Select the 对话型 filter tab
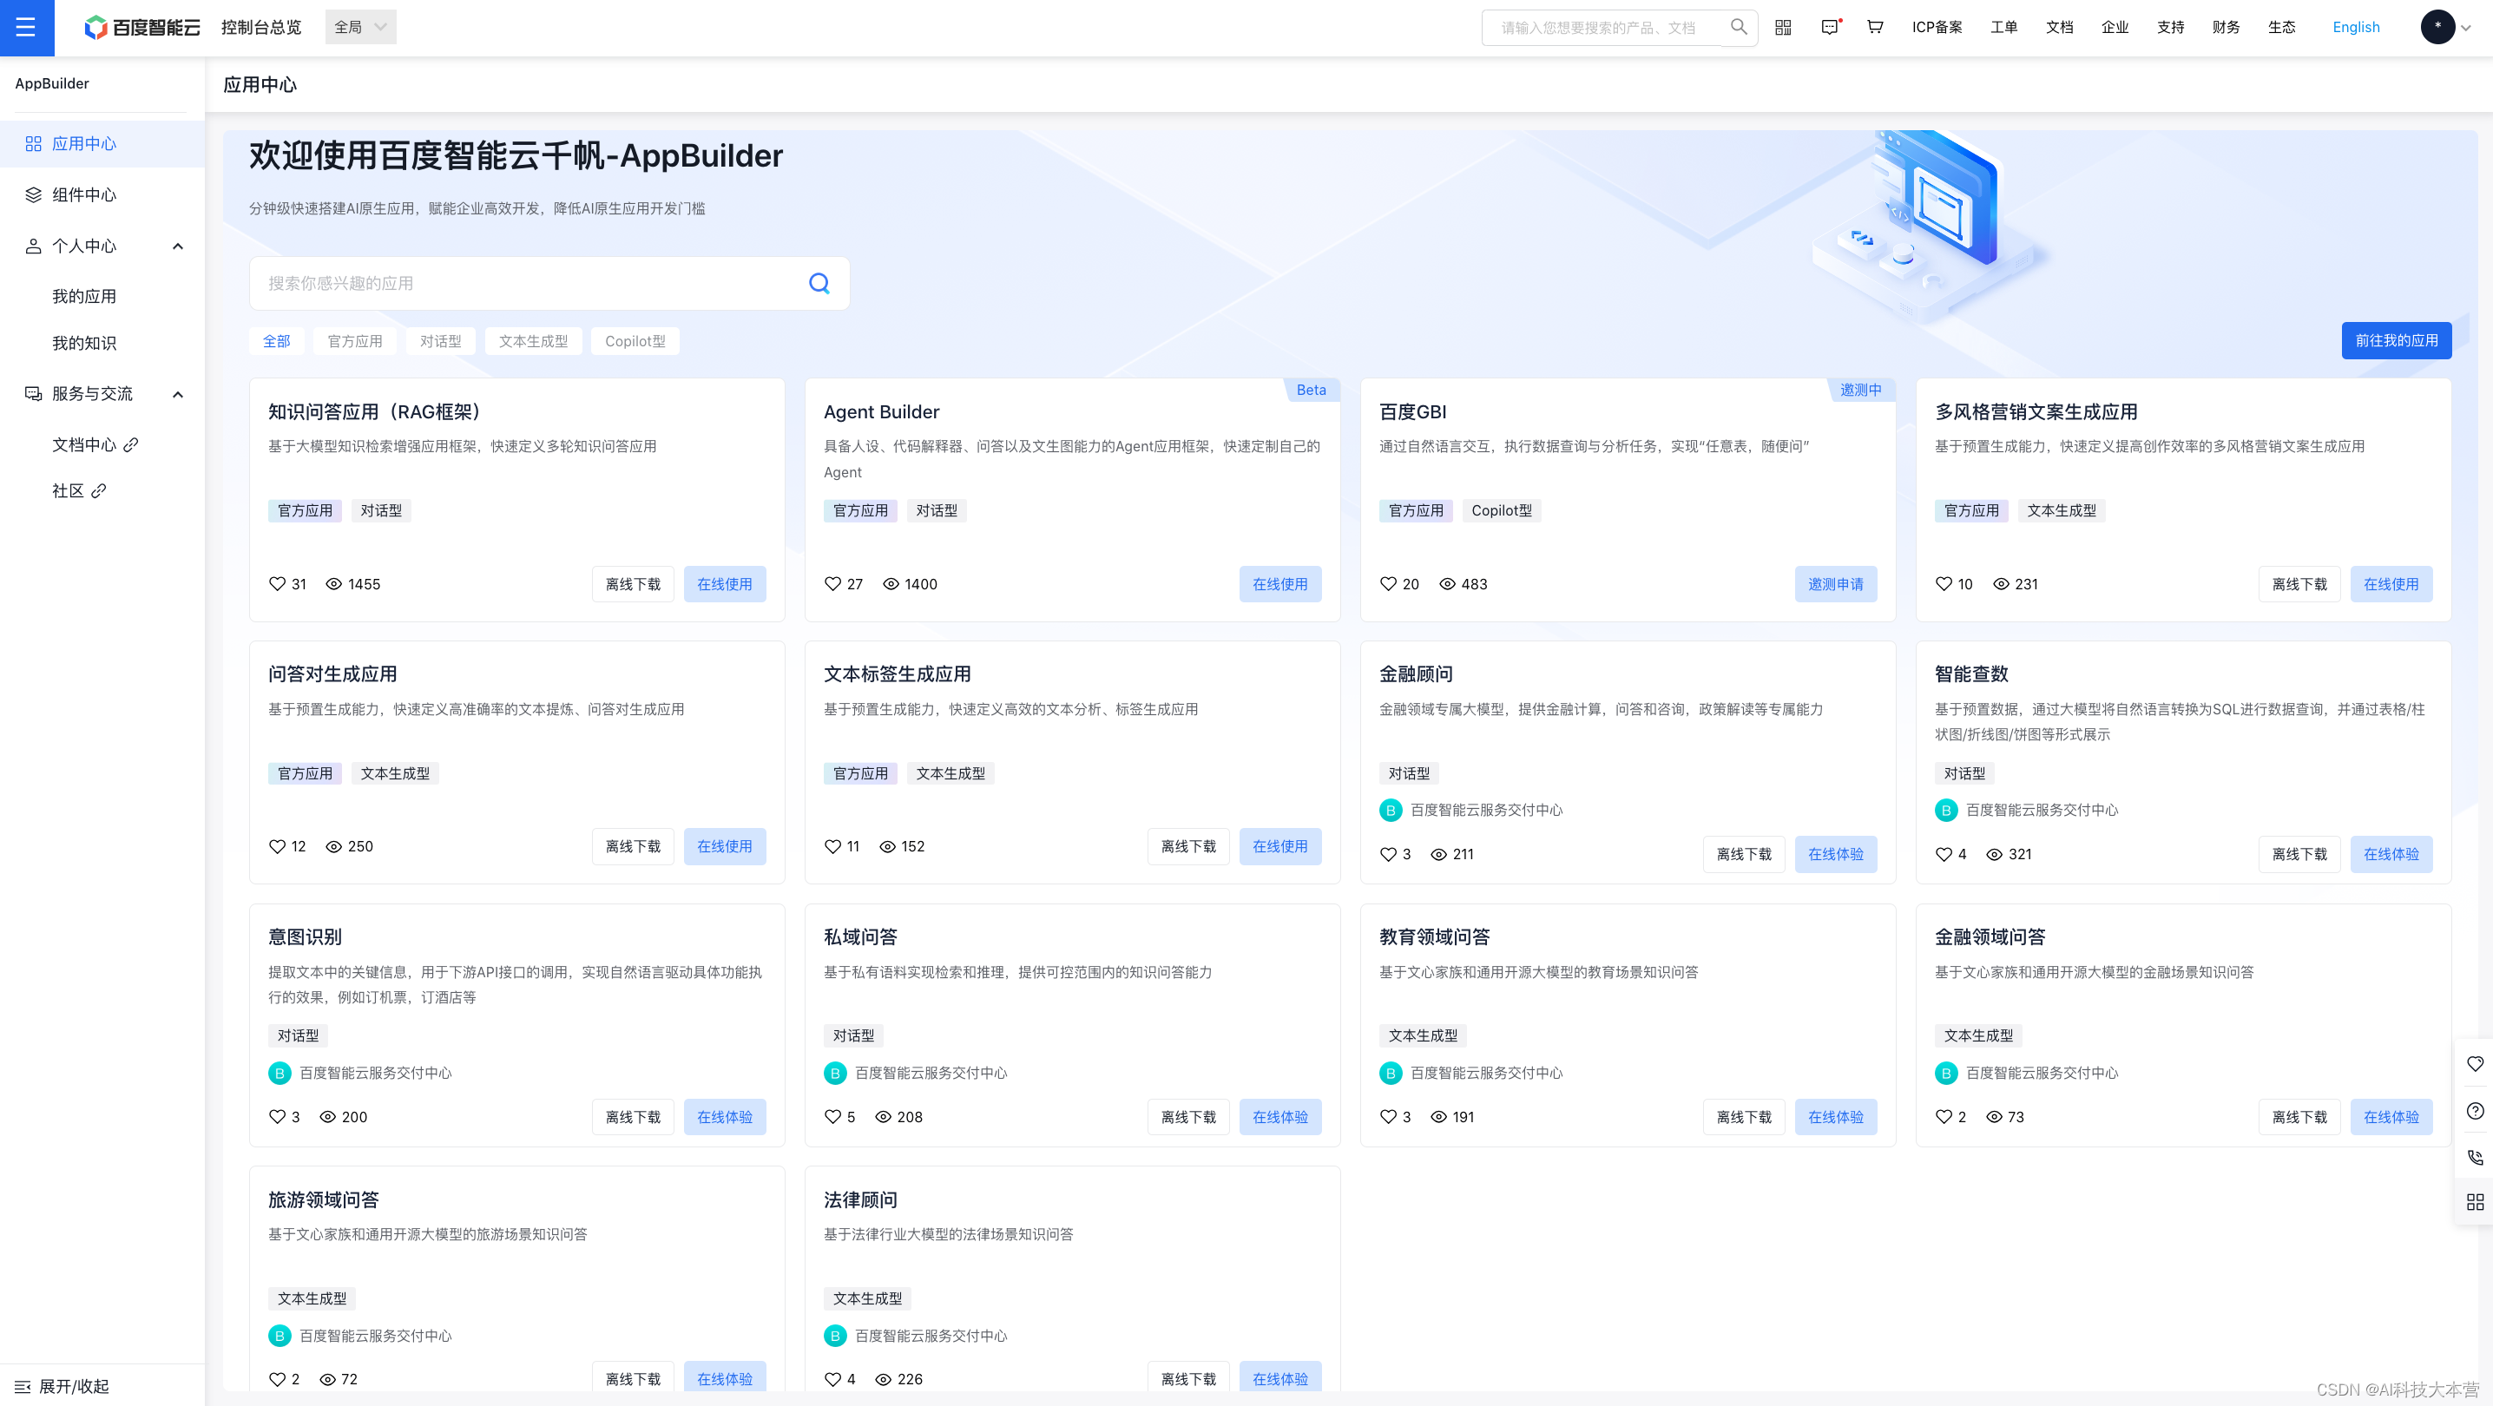Image resolution: width=2493 pixels, height=1406 pixels. click(x=440, y=342)
